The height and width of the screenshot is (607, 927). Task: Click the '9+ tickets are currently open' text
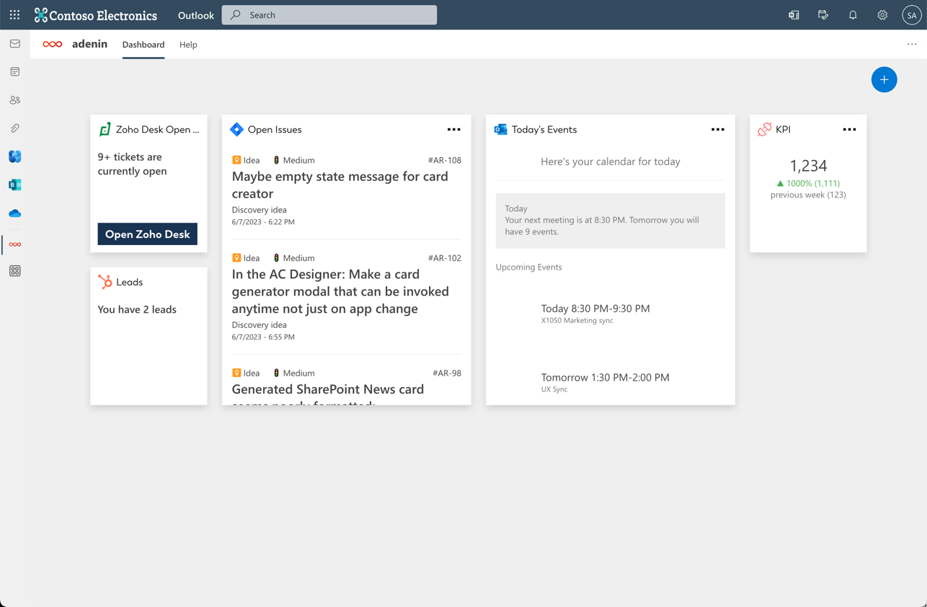point(133,164)
